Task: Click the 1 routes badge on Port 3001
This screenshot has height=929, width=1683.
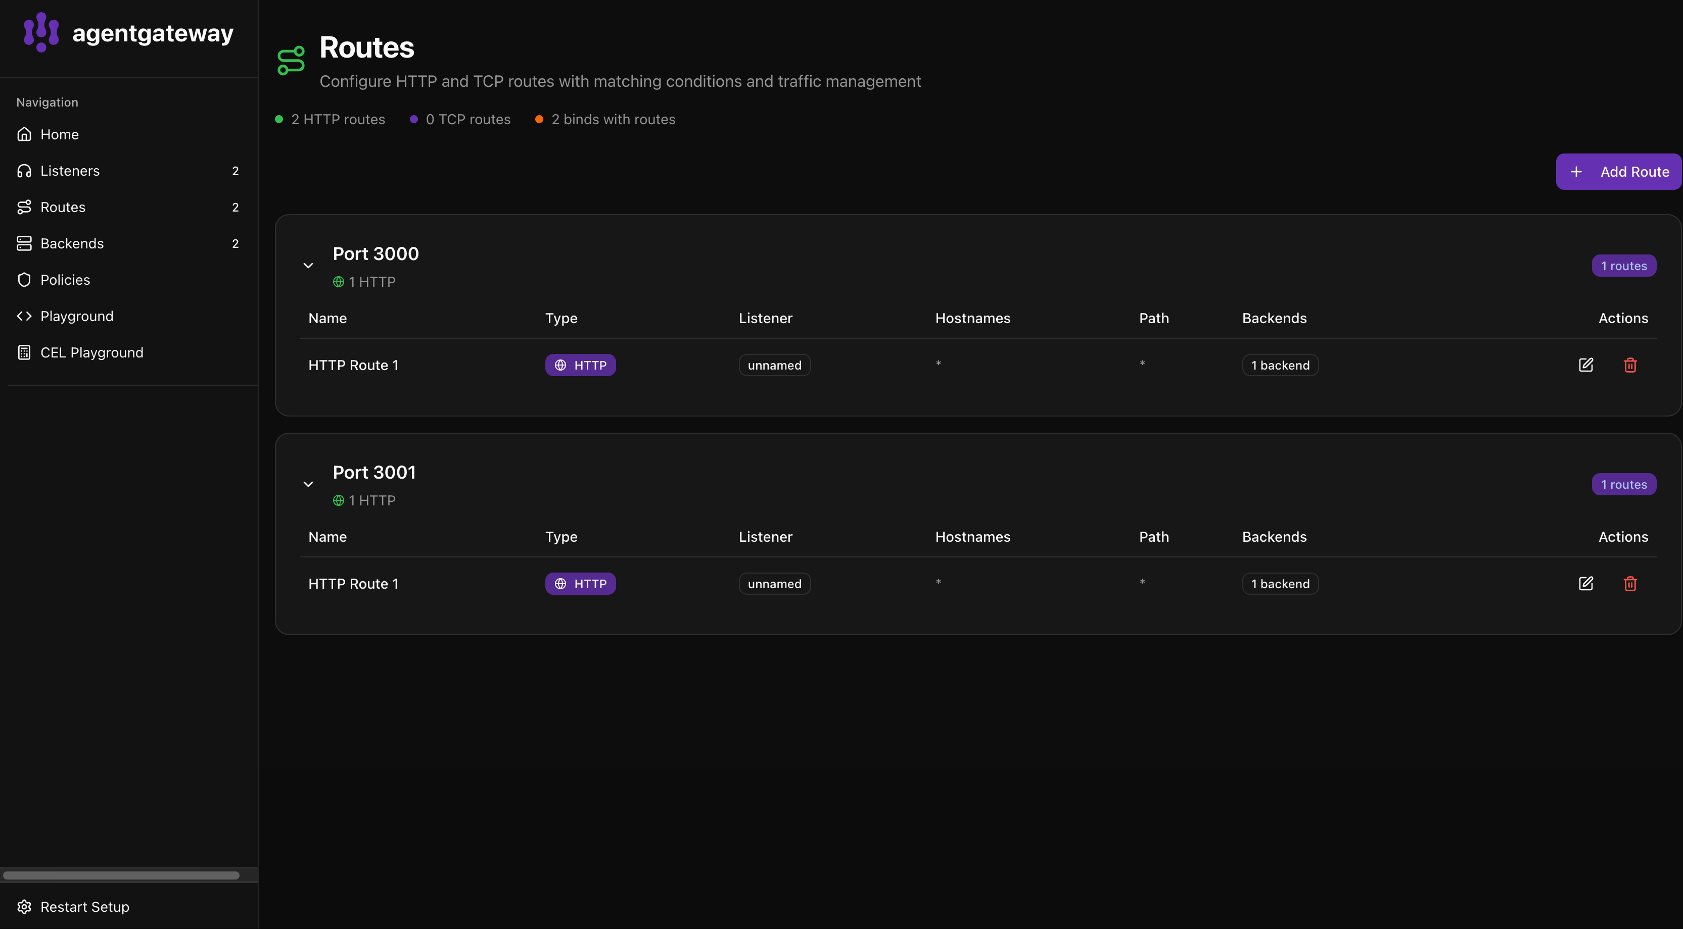Action: pyautogui.click(x=1624, y=484)
